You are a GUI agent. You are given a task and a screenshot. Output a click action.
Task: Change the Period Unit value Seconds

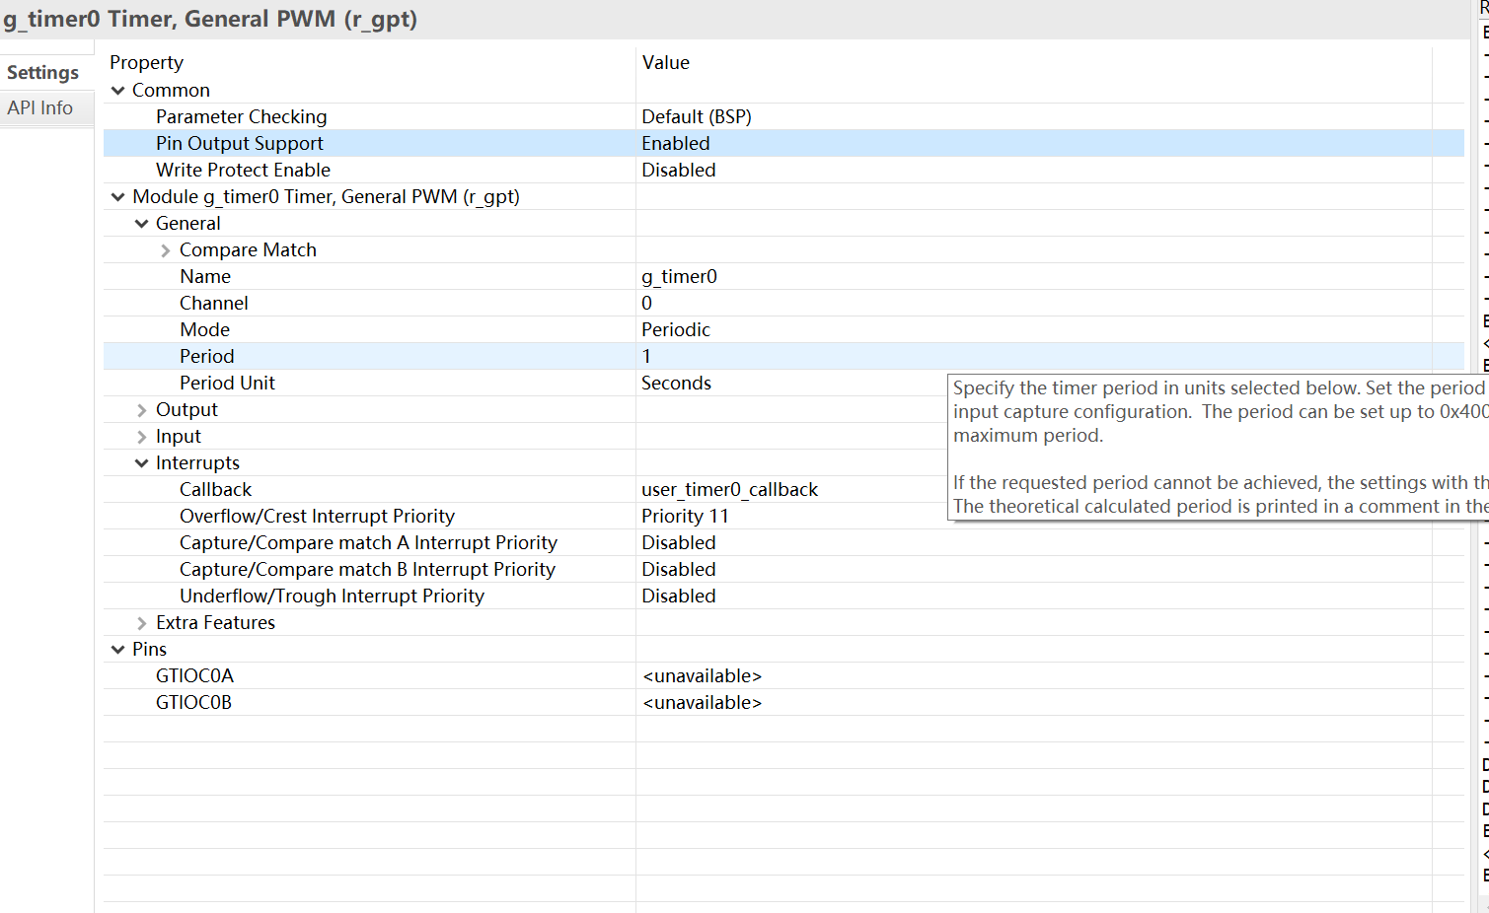tap(677, 383)
